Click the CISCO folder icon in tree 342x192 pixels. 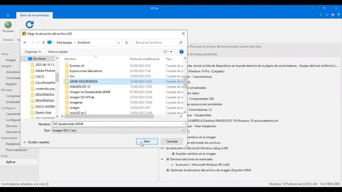(32, 77)
